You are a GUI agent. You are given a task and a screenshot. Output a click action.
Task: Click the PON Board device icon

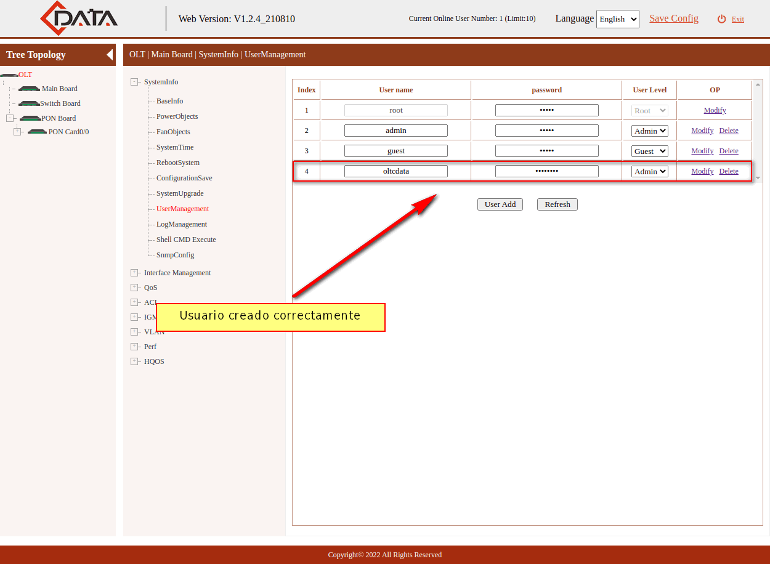click(x=30, y=118)
